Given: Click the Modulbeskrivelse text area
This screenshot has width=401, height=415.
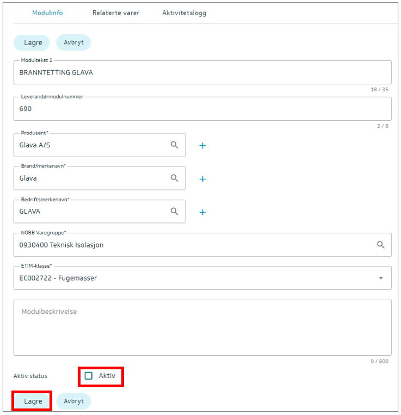Looking at the screenshot, I should pos(201,327).
